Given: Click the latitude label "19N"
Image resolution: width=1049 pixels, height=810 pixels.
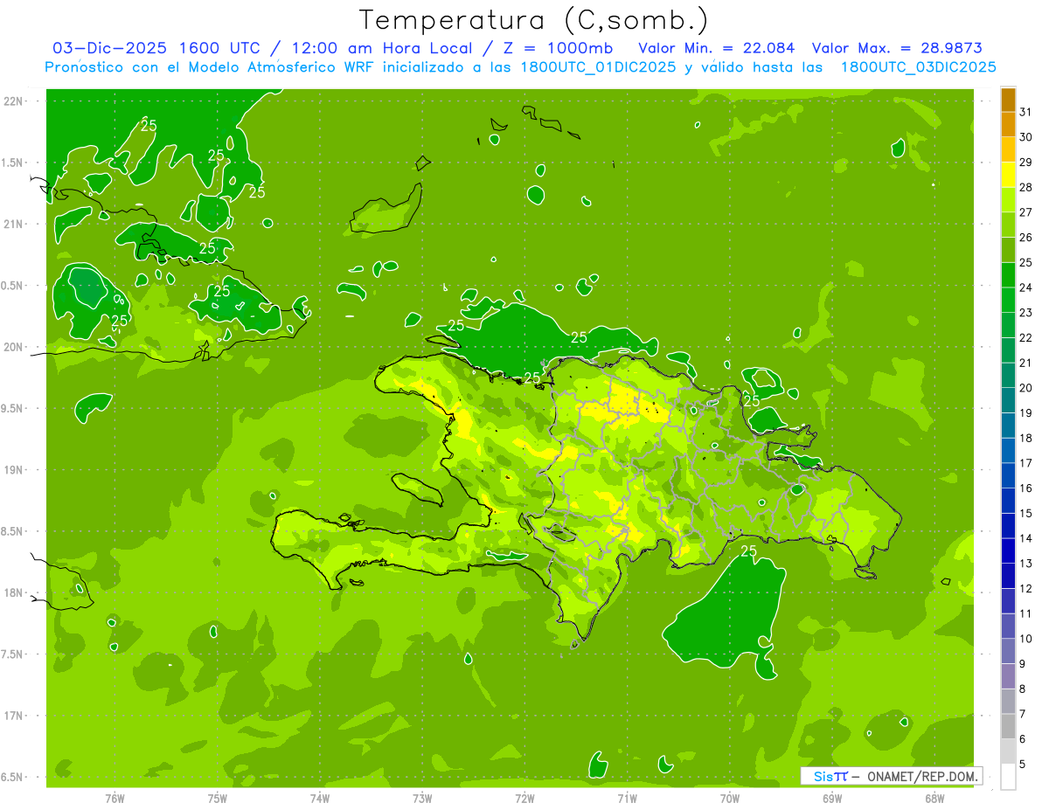Looking at the screenshot, I should (x=13, y=470).
